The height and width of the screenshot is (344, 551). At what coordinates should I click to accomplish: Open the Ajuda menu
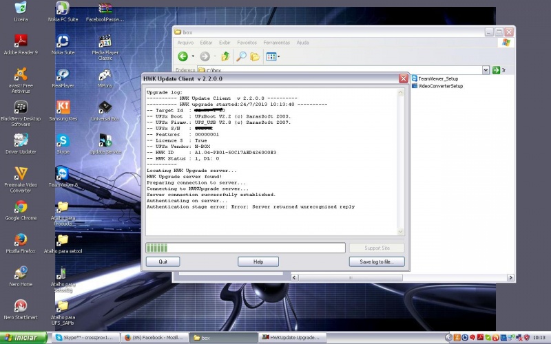[302, 43]
